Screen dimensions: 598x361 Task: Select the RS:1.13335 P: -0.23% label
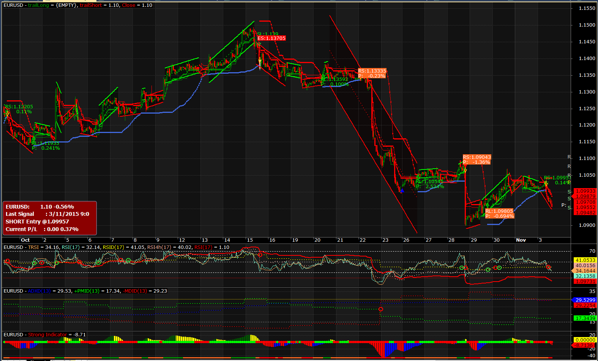tap(372, 73)
